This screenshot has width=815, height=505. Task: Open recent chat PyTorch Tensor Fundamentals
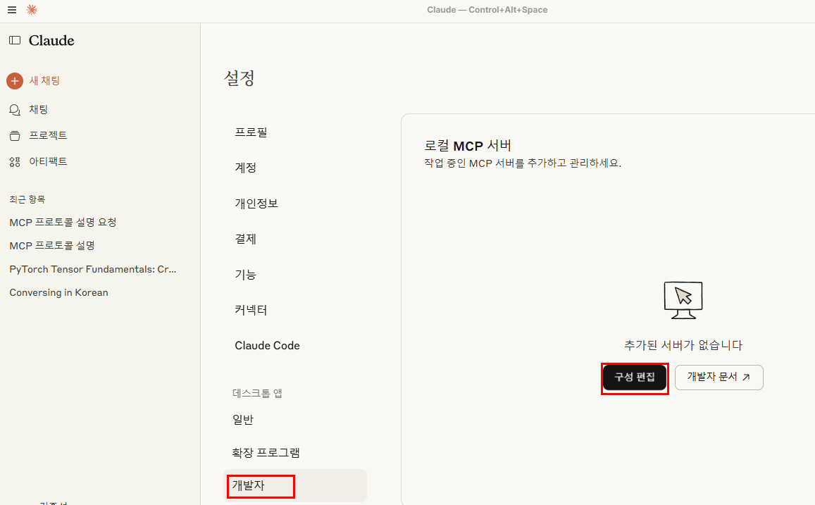[x=92, y=269]
